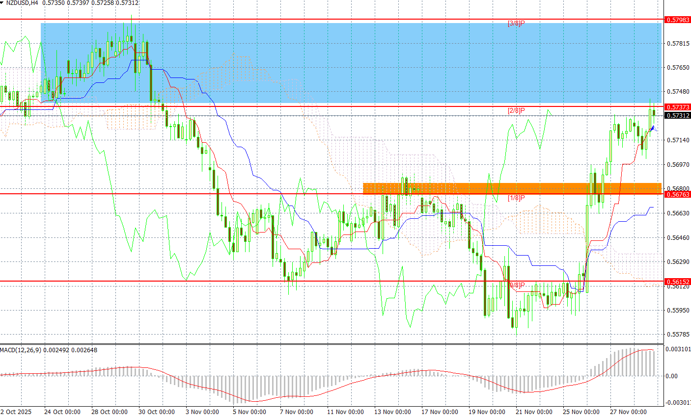Click the small blue arrow near current price

point(652,129)
